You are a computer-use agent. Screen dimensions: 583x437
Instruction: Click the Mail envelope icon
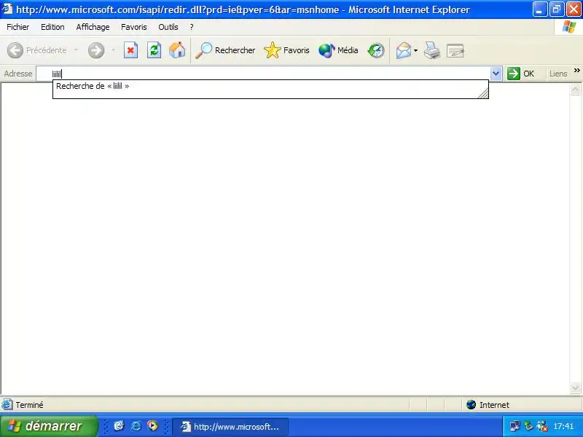(x=404, y=50)
